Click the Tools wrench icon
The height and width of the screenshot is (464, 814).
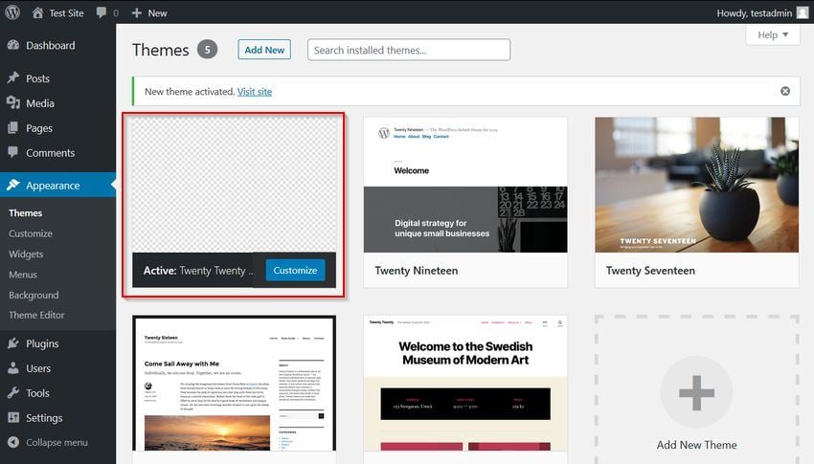pyautogui.click(x=13, y=392)
